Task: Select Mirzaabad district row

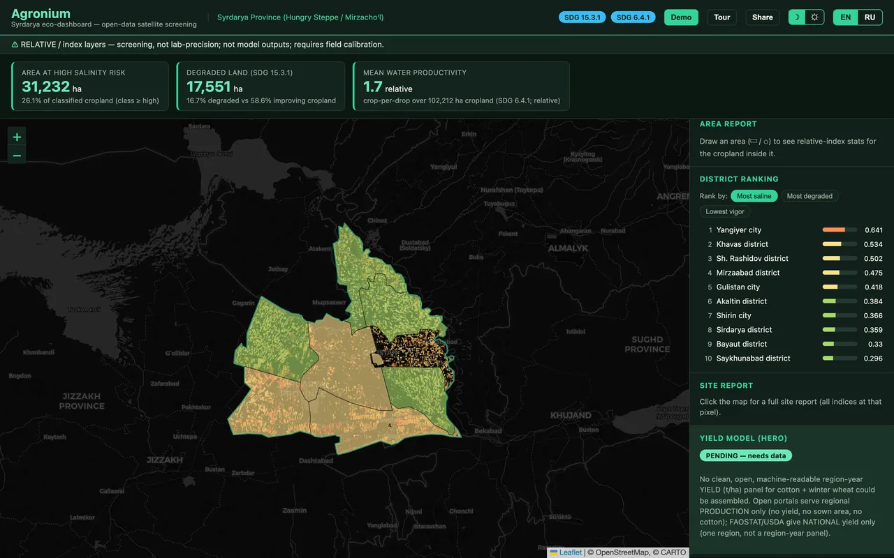Action: coord(792,273)
